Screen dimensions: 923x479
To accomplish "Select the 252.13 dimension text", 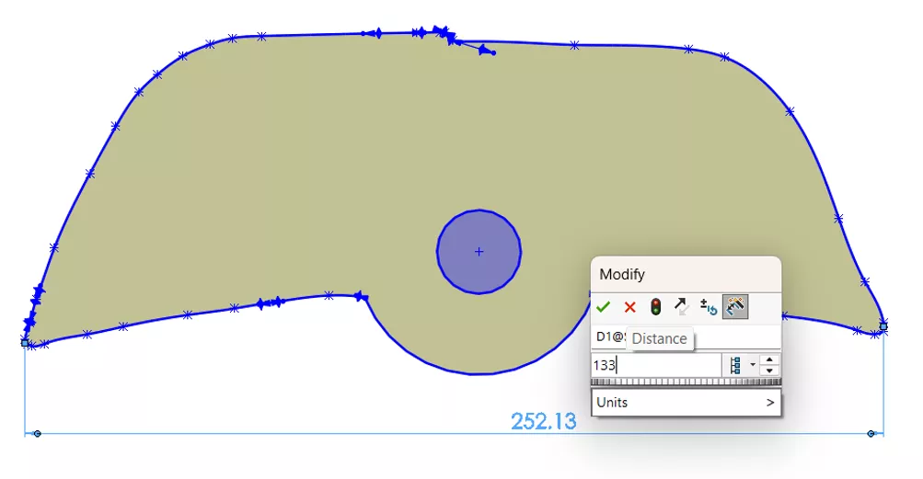I will click(x=544, y=421).
